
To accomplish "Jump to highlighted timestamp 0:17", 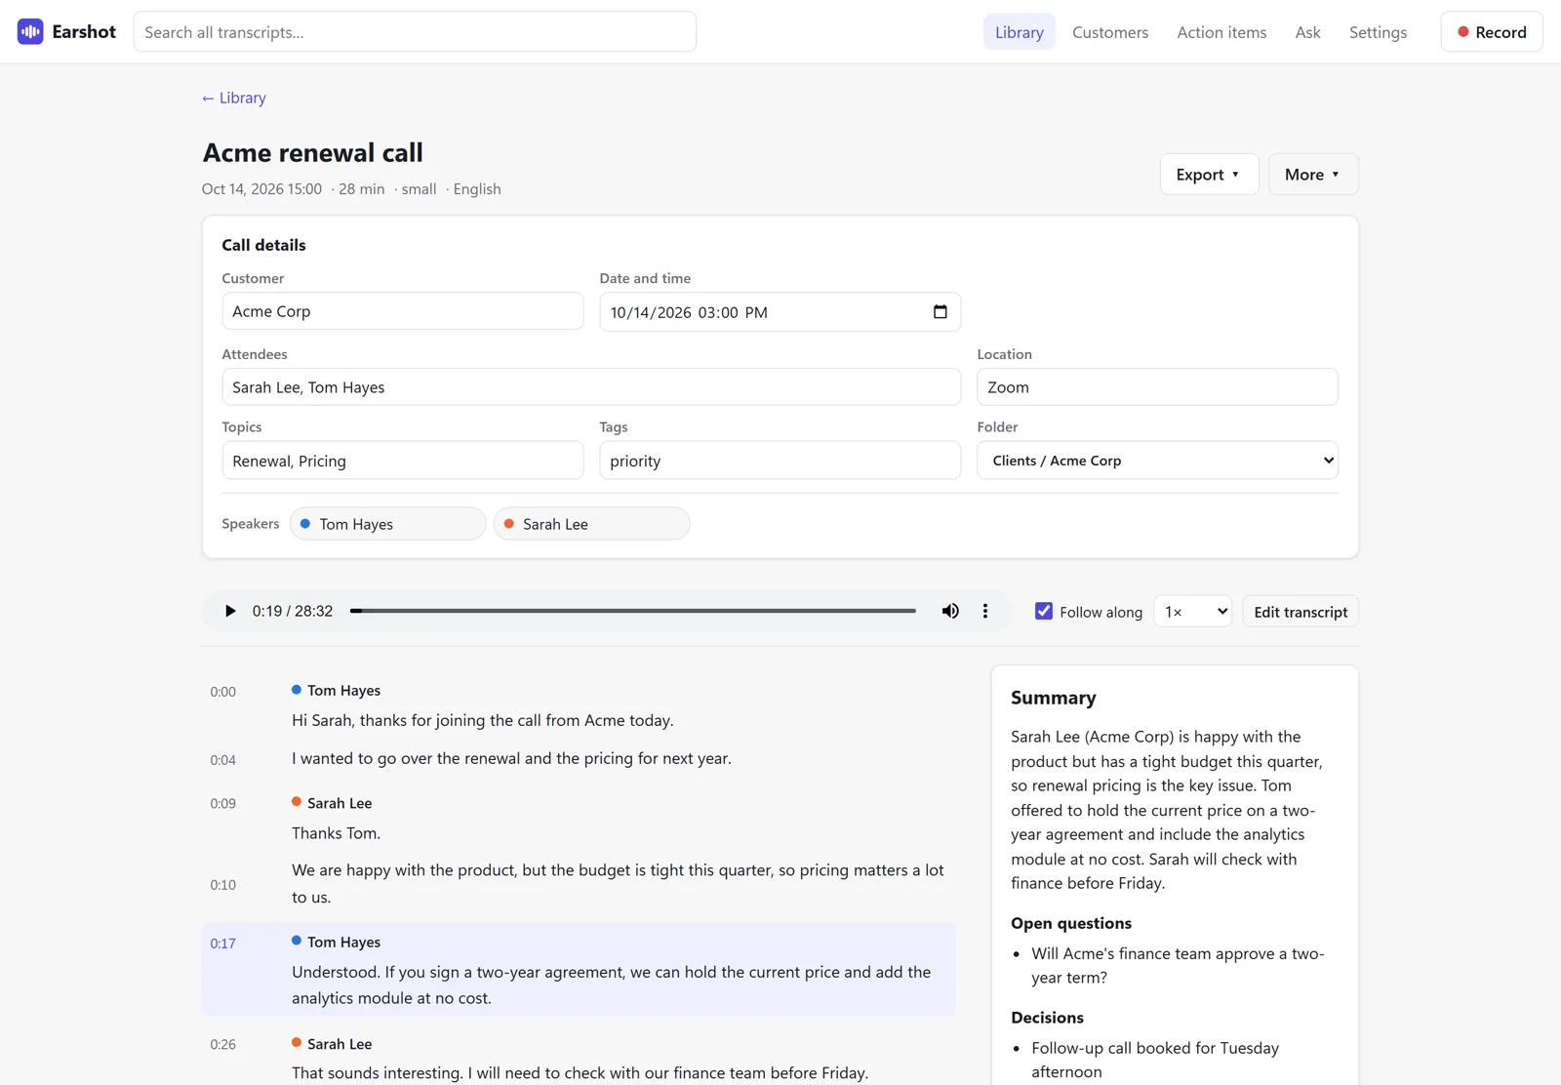I will pos(223,944).
